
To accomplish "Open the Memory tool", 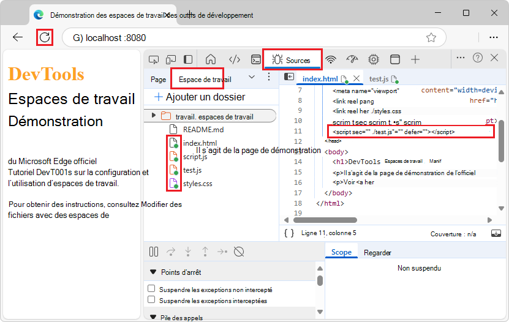I will 374,59.
